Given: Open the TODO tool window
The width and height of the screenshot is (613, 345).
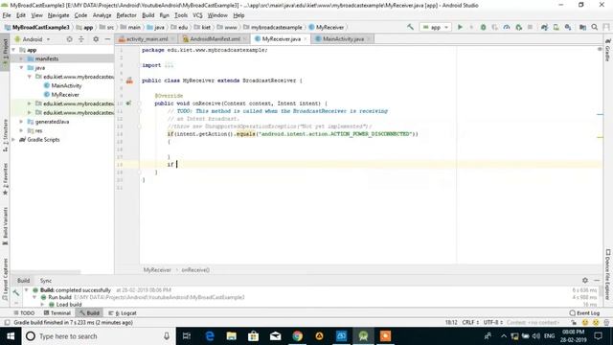Looking at the screenshot, I should click(24, 313).
